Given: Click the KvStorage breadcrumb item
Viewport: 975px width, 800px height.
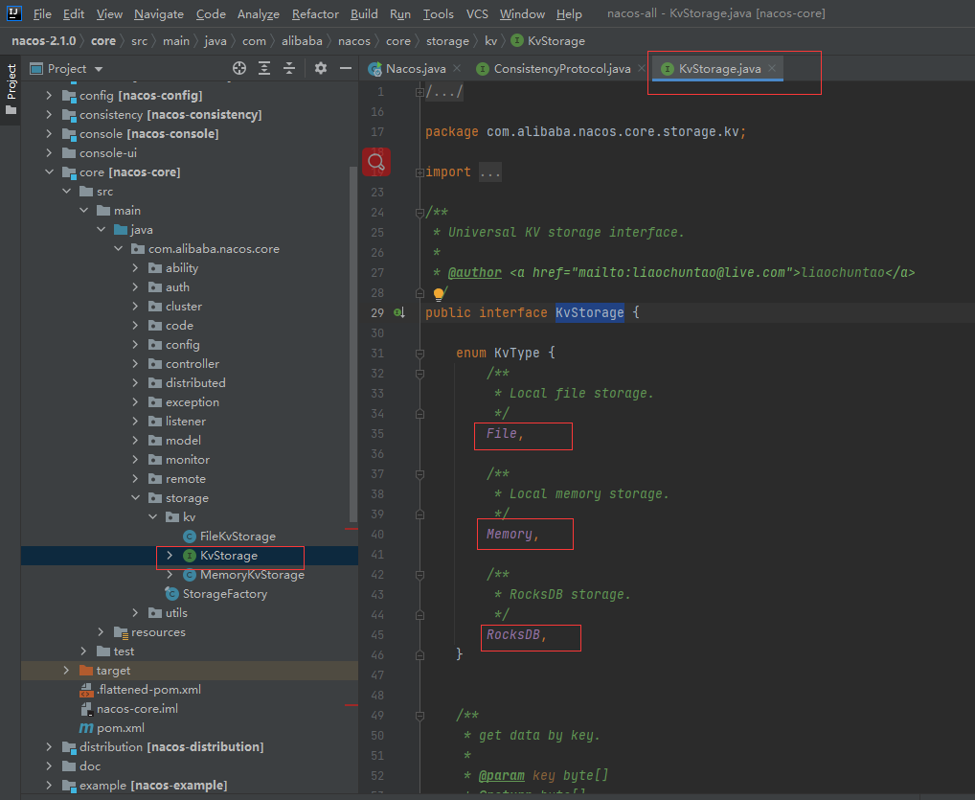Looking at the screenshot, I should tap(548, 41).
